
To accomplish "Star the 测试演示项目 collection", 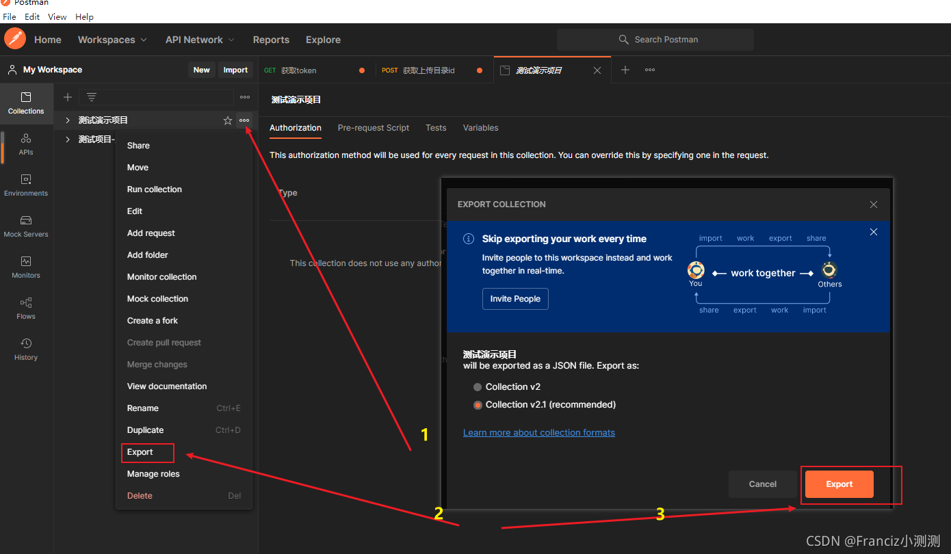I will pyautogui.click(x=228, y=120).
